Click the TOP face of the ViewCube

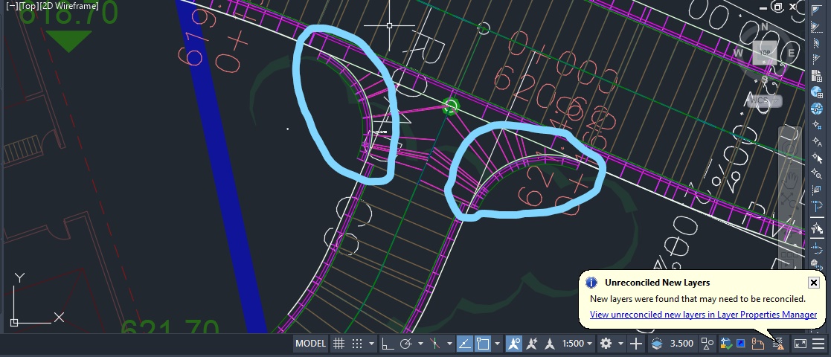pyautogui.click(x=765, y=53)
